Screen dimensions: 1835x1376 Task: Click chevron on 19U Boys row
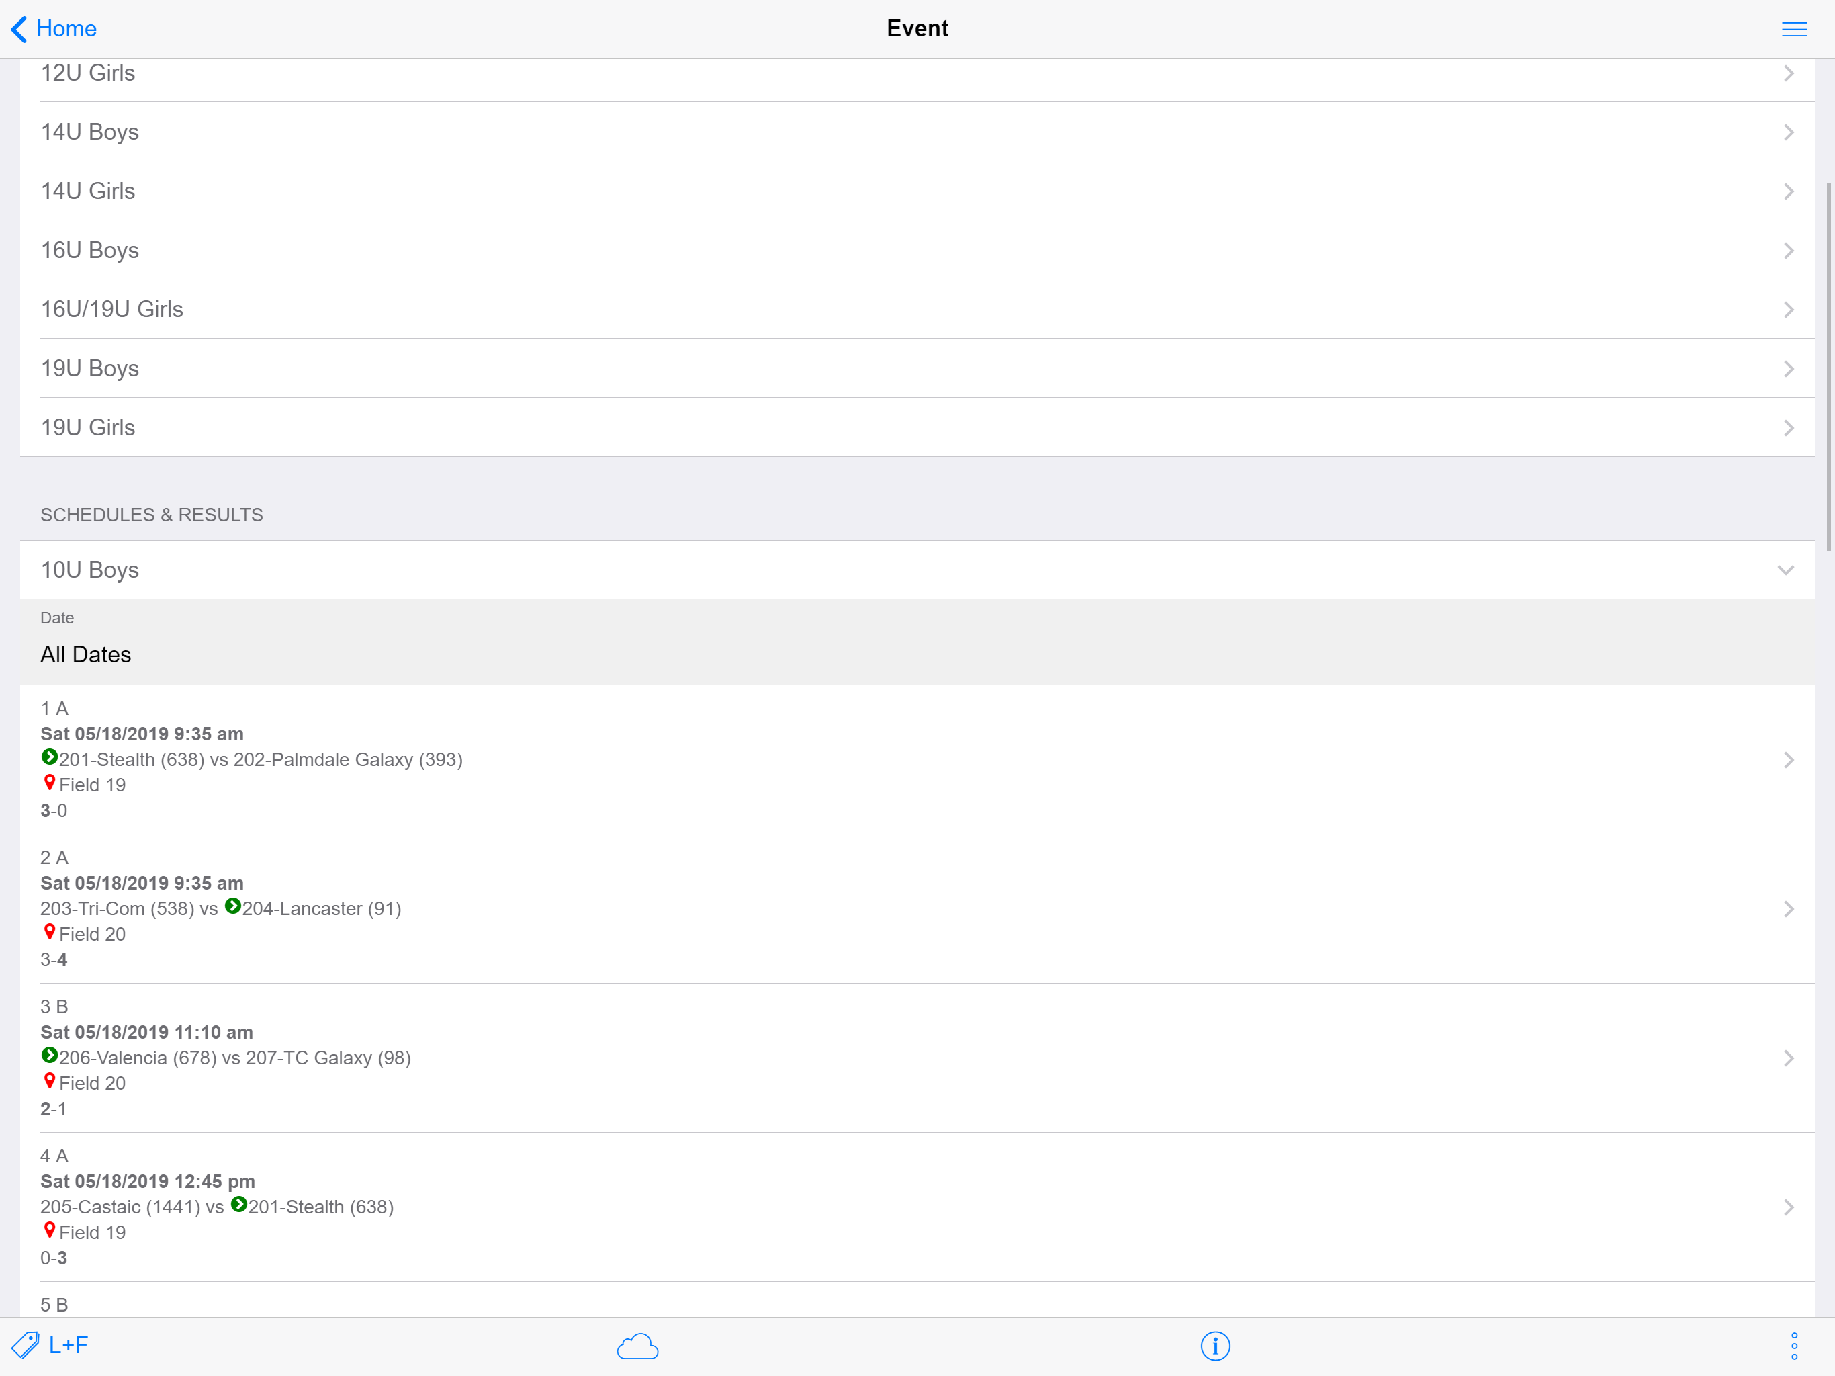pyautogui.click(x=1789, y=368)
